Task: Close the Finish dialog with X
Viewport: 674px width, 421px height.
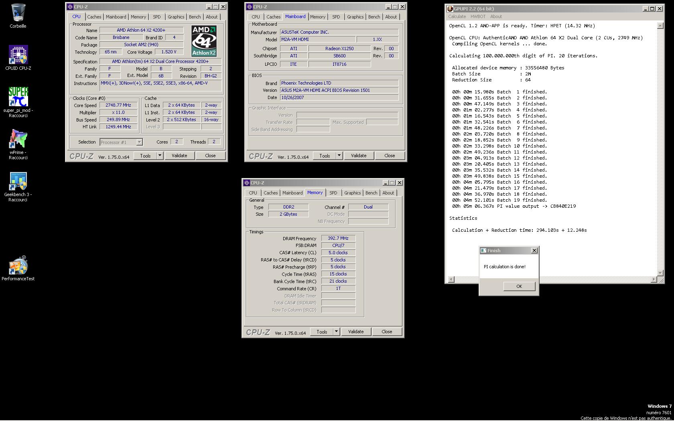Action: 534,250
